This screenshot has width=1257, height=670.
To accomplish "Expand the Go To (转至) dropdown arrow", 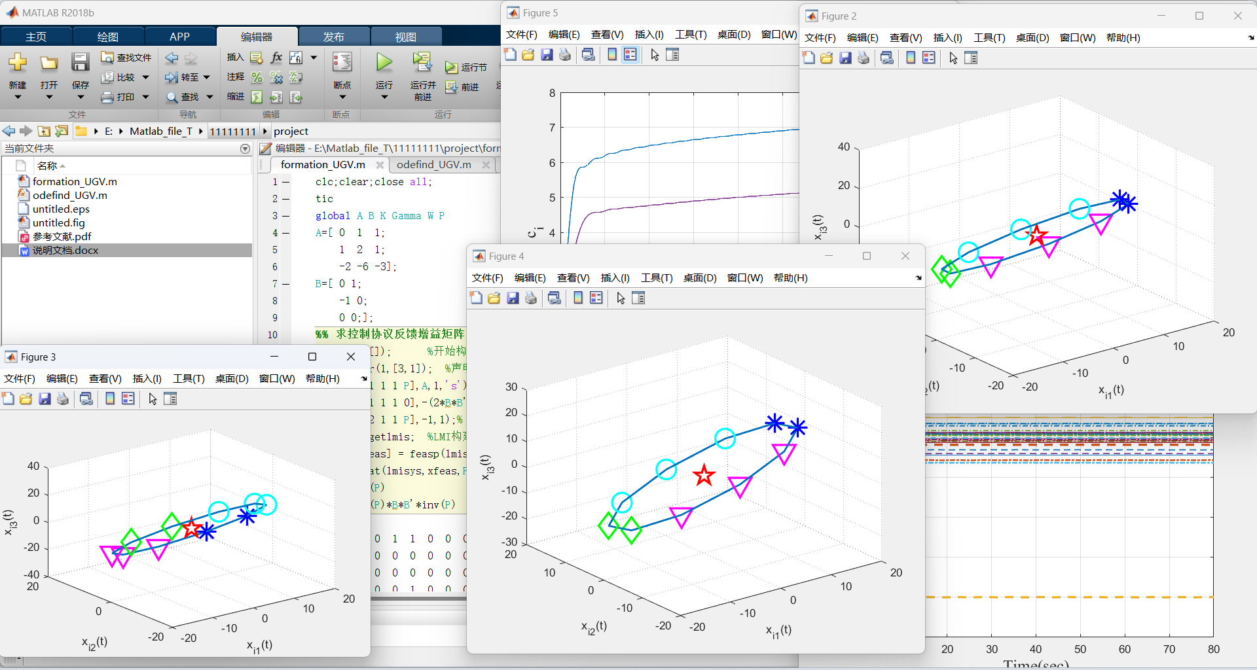I will click(x=207, y=77).
